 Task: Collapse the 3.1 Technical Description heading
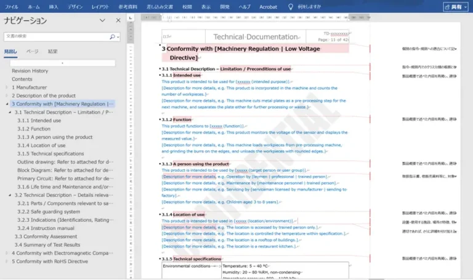pyautogui.click(x=10, y=113)
